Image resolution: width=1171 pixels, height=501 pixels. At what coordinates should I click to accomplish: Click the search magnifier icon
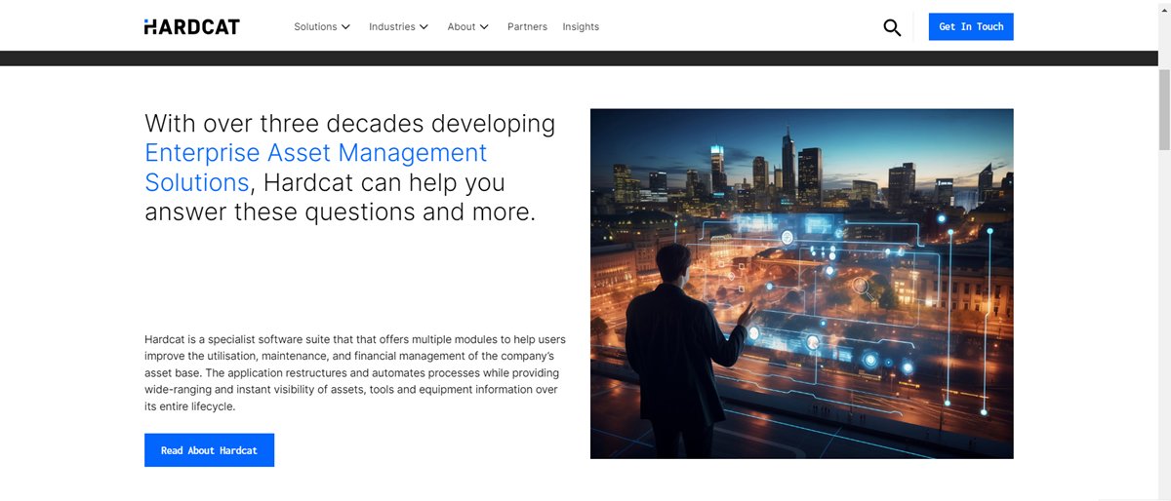tap(892, 27)
